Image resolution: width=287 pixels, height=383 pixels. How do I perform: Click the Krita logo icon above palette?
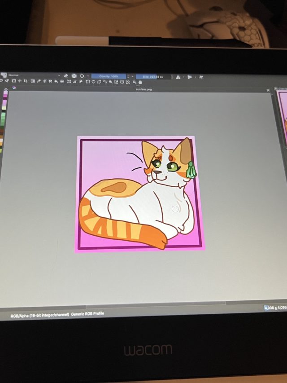click(x=14, y=88)
